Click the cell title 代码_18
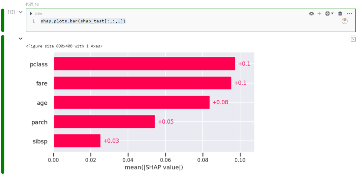356x183 pixels. 32,4
